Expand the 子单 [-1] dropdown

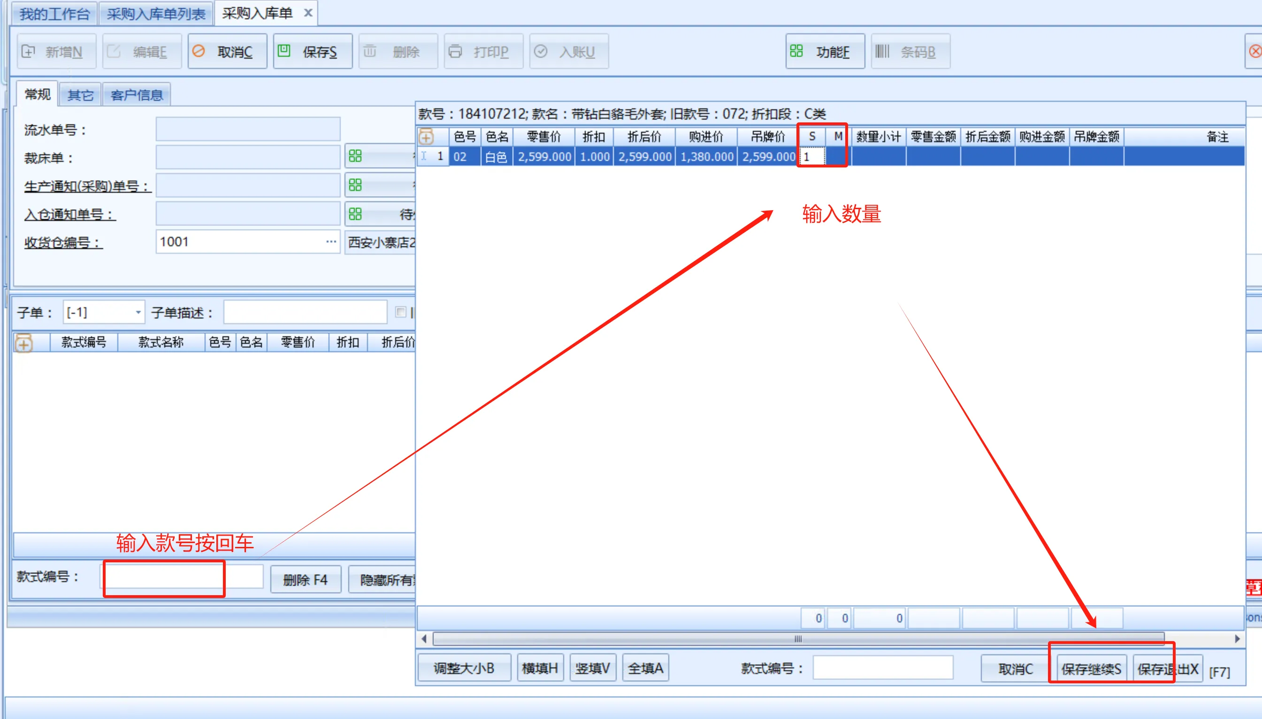pos(138,312)
